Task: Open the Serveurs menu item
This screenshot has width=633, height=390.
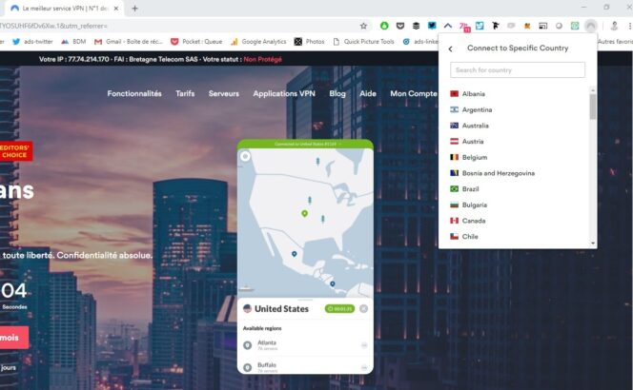Action: coord(224,93)
